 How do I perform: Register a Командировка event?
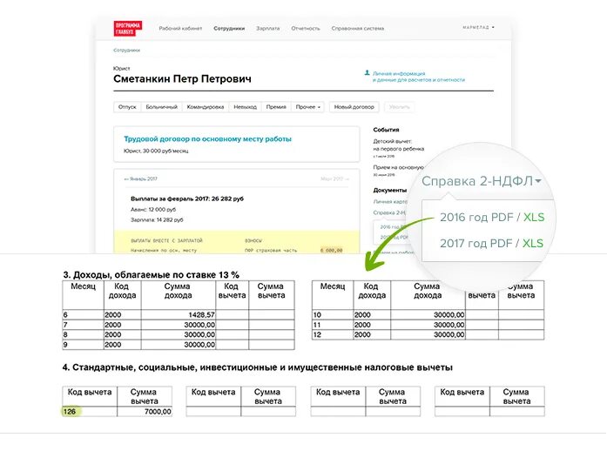pos(206,107)
